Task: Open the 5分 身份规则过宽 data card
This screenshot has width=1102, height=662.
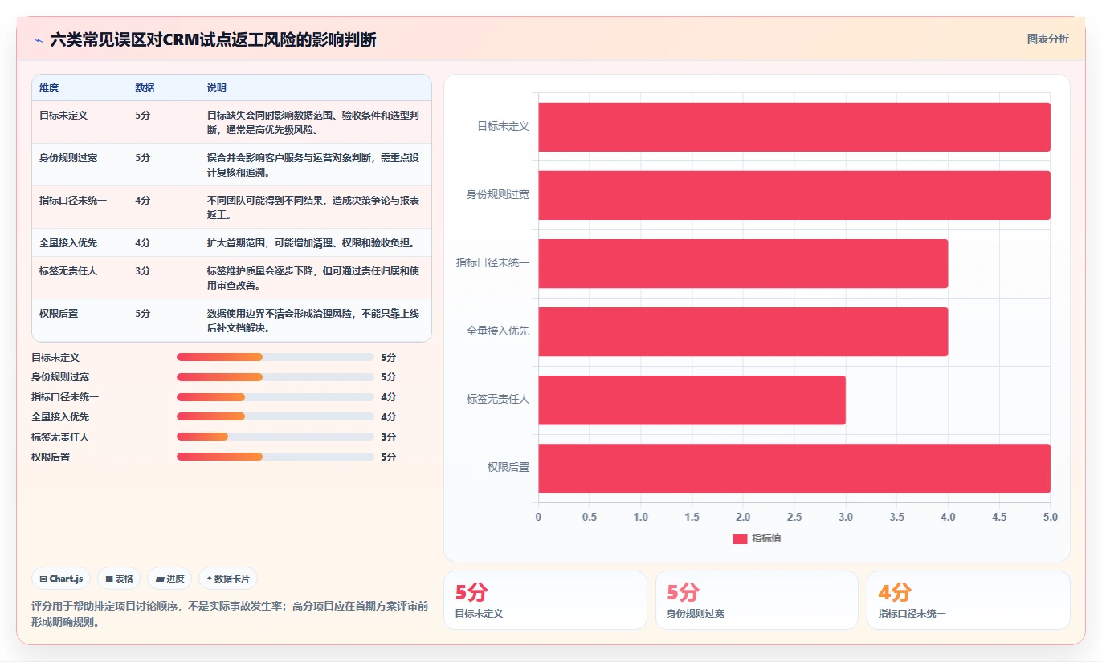Action: coord(757,600)
